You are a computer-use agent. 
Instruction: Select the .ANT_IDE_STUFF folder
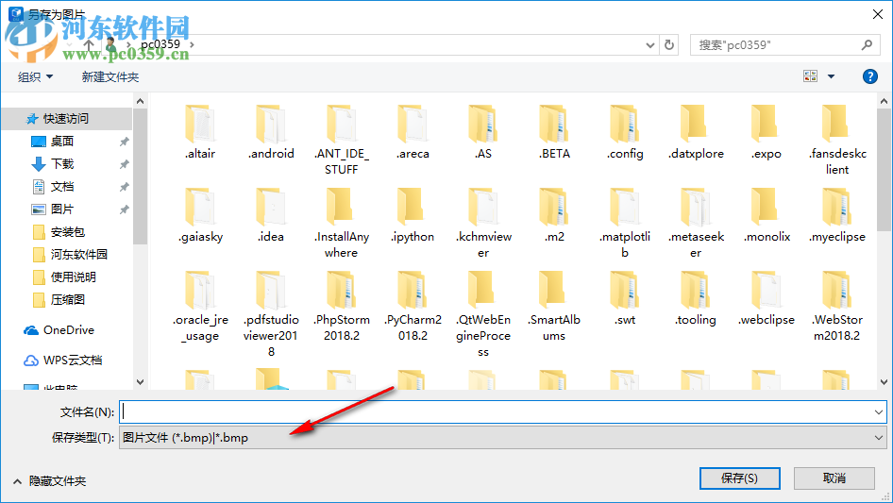pyautogui.click(x=342, y=140)
